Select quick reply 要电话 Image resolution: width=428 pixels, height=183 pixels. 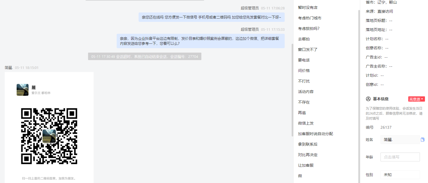[304, 60]
